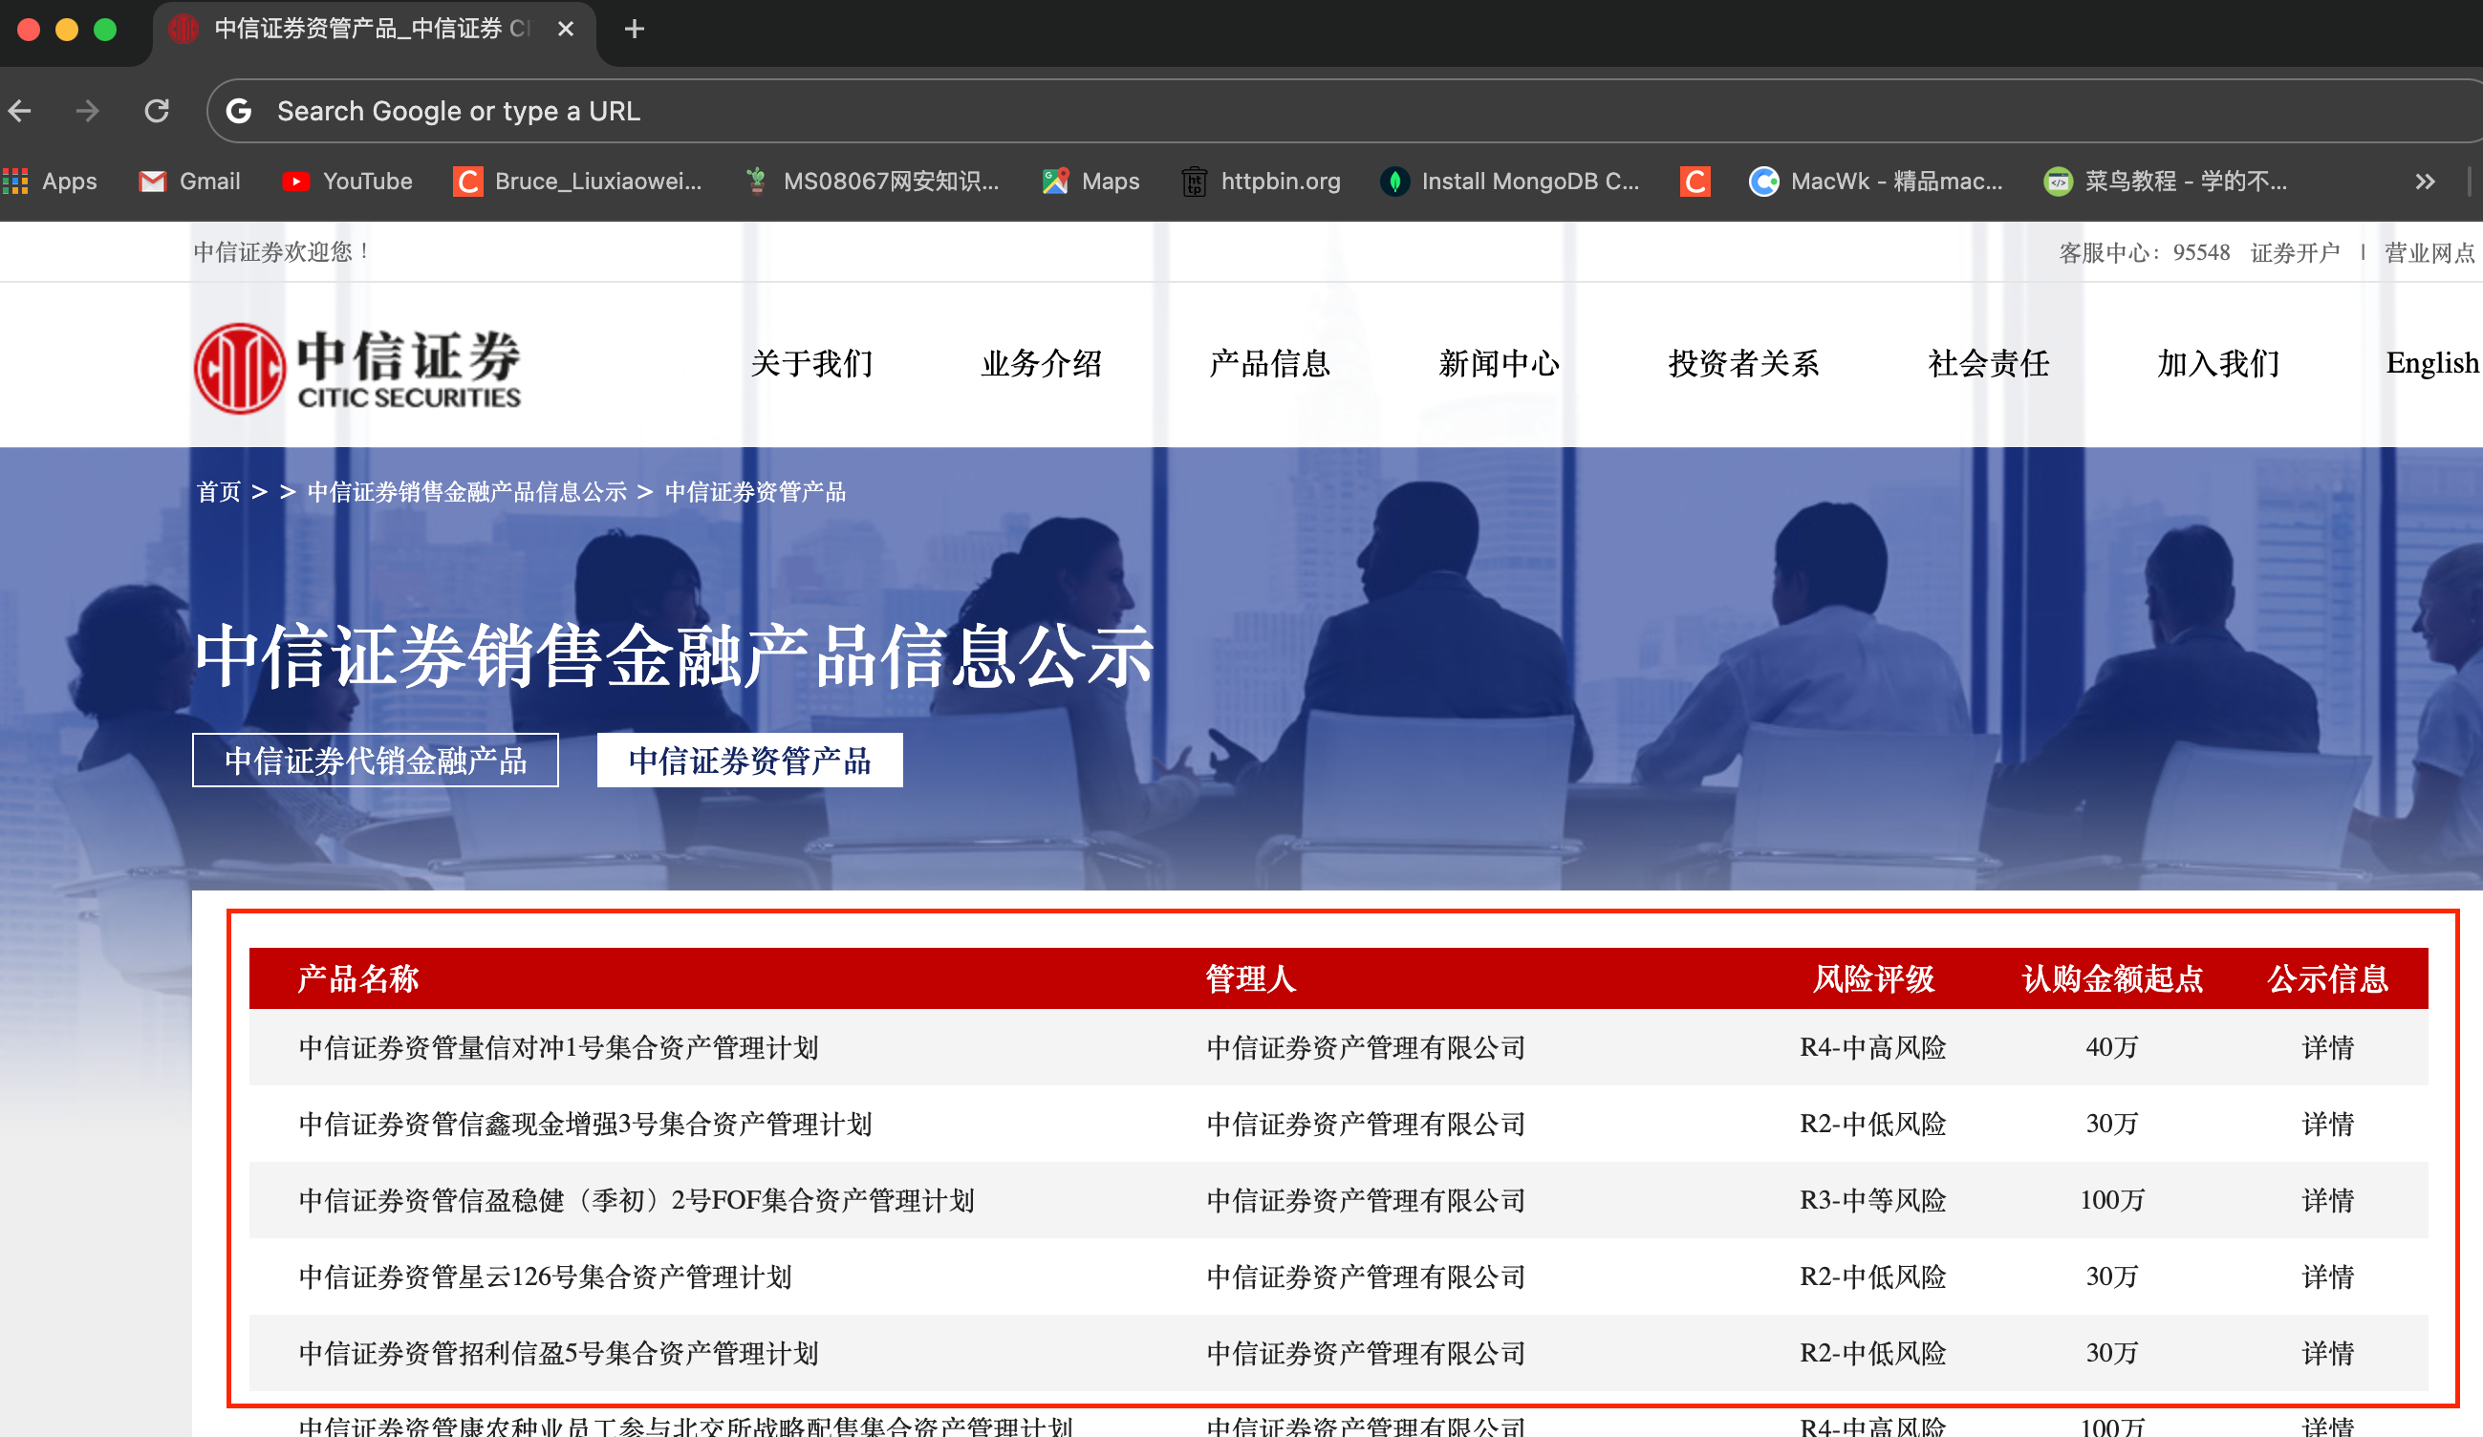Click R3-中等风险 rating cell
This screenshot has height=1437, width=2483.
point(1873,1201)
